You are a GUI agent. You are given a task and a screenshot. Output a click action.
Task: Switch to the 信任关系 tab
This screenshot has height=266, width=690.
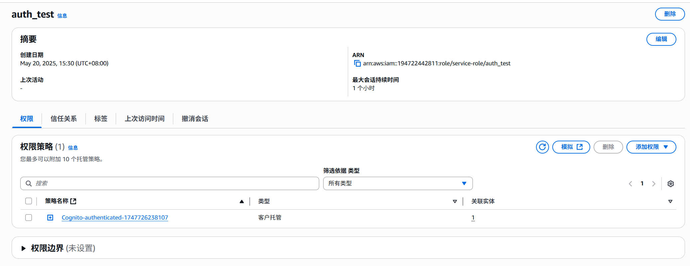tap(64, 119)
